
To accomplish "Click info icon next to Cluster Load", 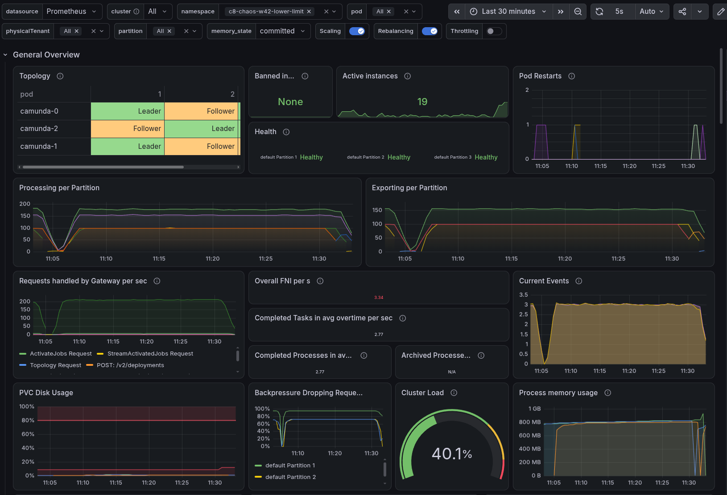I will pyautogui.click(x=454, y=393).
